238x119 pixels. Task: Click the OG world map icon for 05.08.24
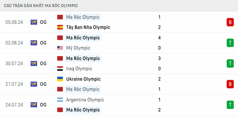(34, 22)
